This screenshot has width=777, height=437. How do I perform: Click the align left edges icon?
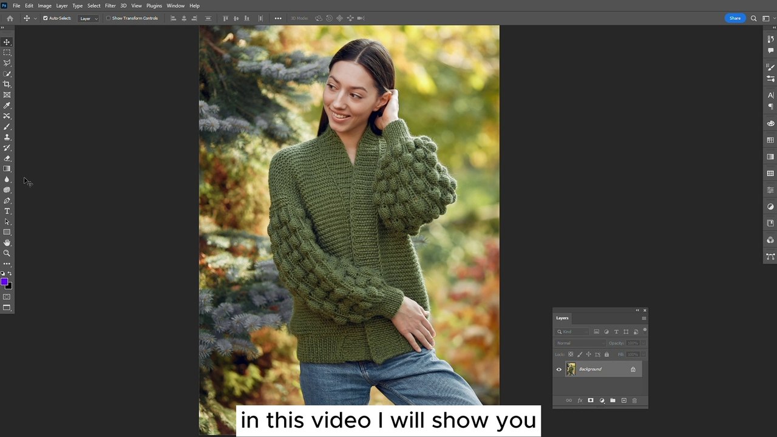(x=173, y=18)
